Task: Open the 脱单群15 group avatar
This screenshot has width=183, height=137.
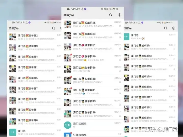Action: click(x=127, y=119)
